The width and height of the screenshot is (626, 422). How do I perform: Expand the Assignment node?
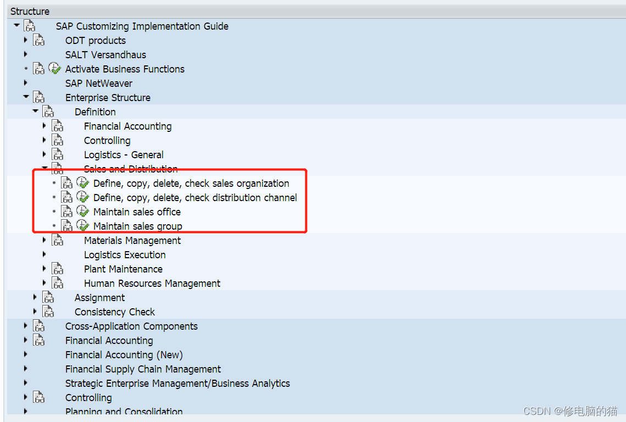pos(35,297)
